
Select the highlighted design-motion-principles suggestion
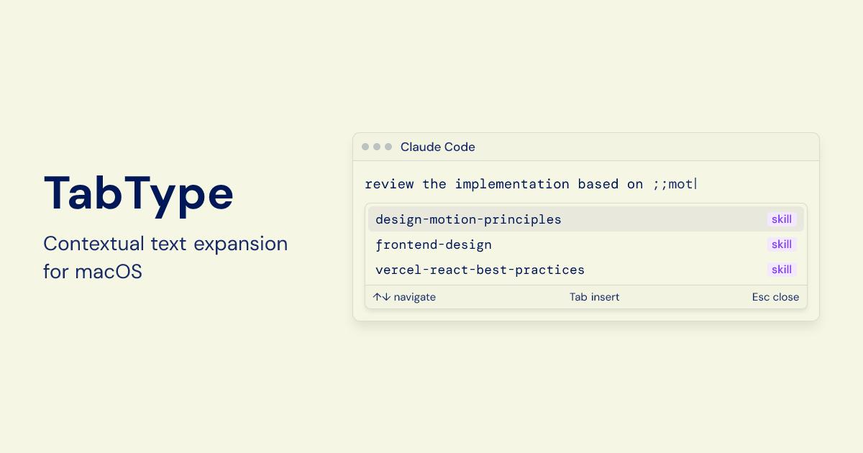468,219
